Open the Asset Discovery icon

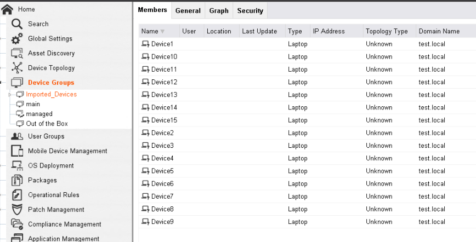(x=17, y=54)
